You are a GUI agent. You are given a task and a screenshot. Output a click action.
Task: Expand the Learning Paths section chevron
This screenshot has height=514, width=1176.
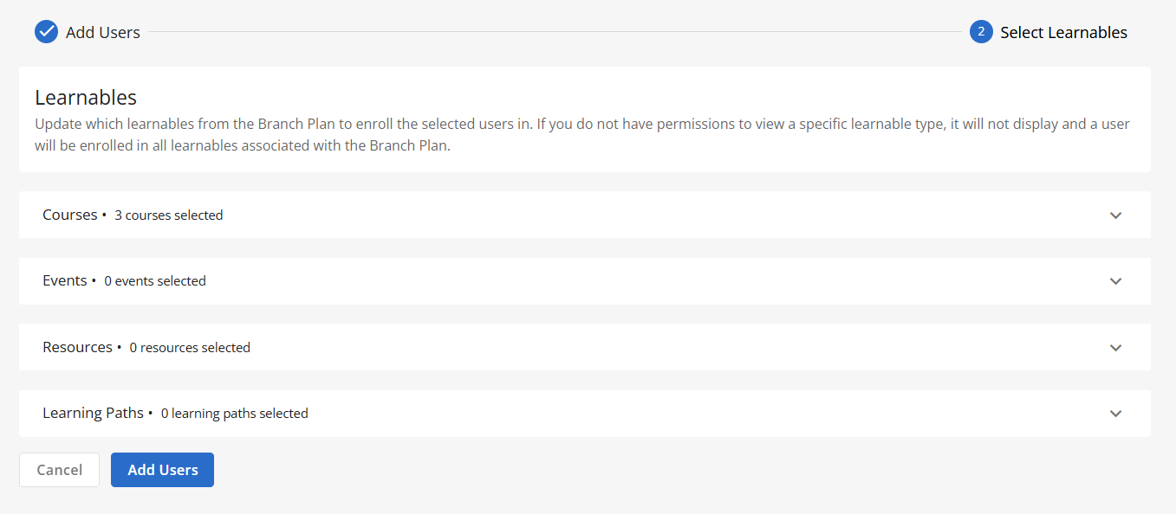[x=1115, y=414]
